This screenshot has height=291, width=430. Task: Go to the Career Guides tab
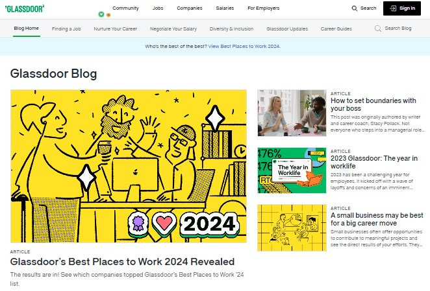(x=336, y=29)
